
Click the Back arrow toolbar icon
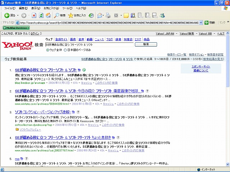7,15
